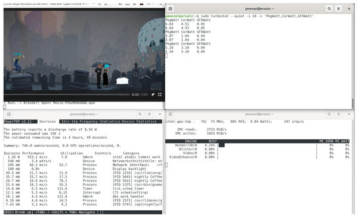Unmute the Coffee Run video
This screenshot has height=218, width=358.
click(153, 94)
